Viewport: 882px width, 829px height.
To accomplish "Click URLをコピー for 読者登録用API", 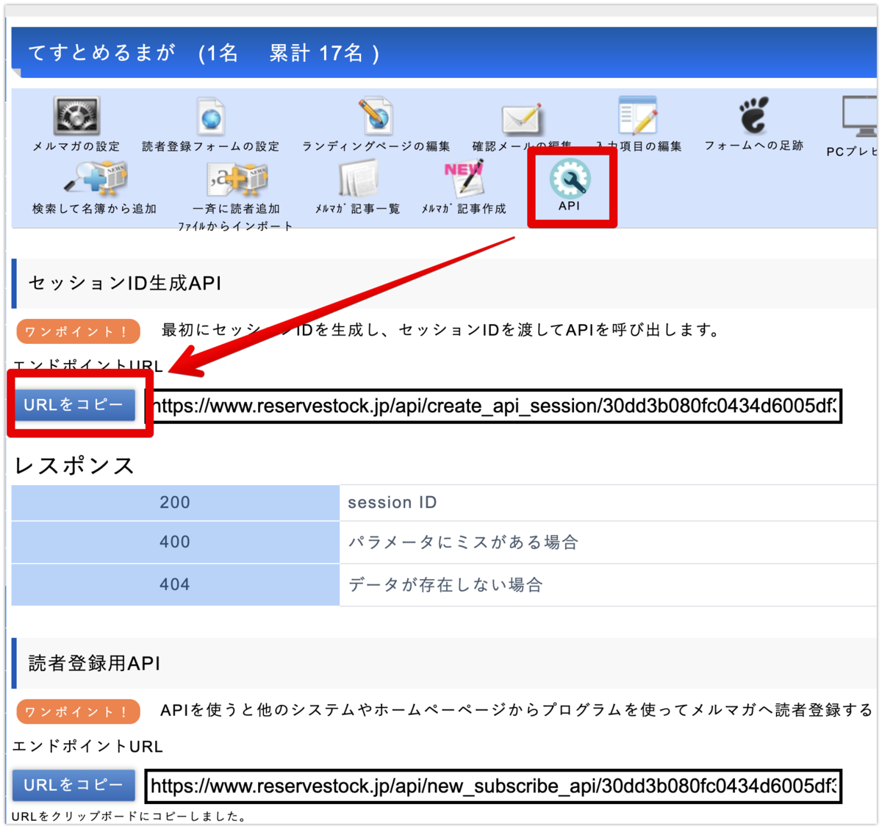I will [x=73, y=785].
